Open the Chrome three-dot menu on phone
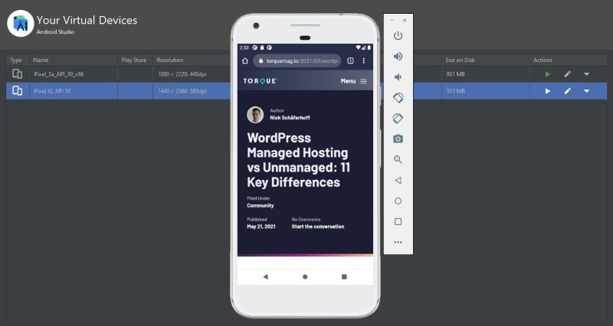Image resolution: width=613 pixels, height=326 pixels. [364, 60]
